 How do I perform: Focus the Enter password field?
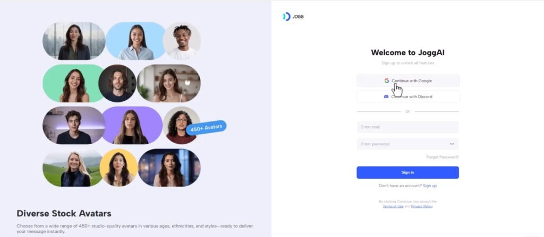pos(407,144)
